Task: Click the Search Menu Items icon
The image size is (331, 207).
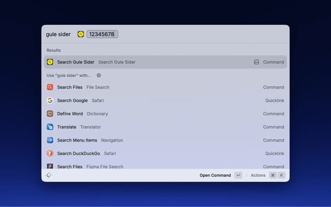Action: 50,140
